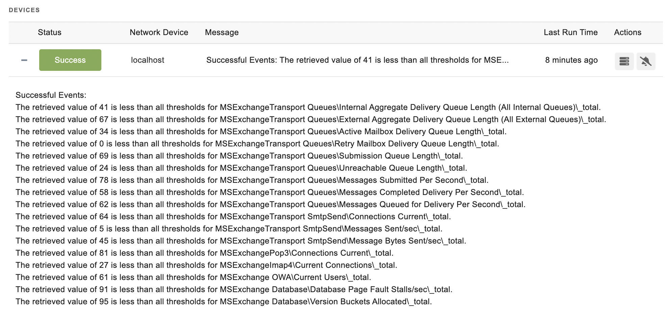This screenshot has width=669, height=309.
Task: Mute alerts with the crossed bell icon
Action: click(646, 61)
